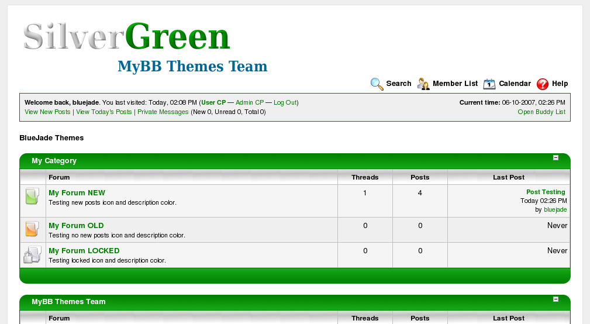
Task: Click the Calendar icon in the header
Action: pyautogui.click(x=489, y=84)
